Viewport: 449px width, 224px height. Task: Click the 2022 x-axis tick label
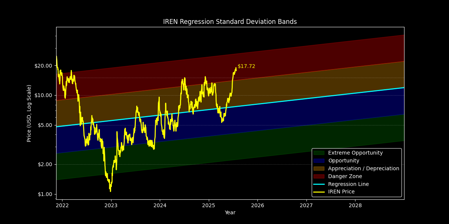click(62, 205)
